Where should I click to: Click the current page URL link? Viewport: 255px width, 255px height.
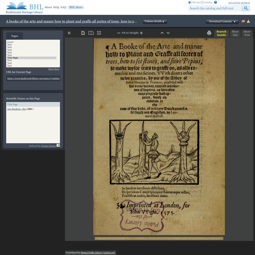tap(33, 78)
